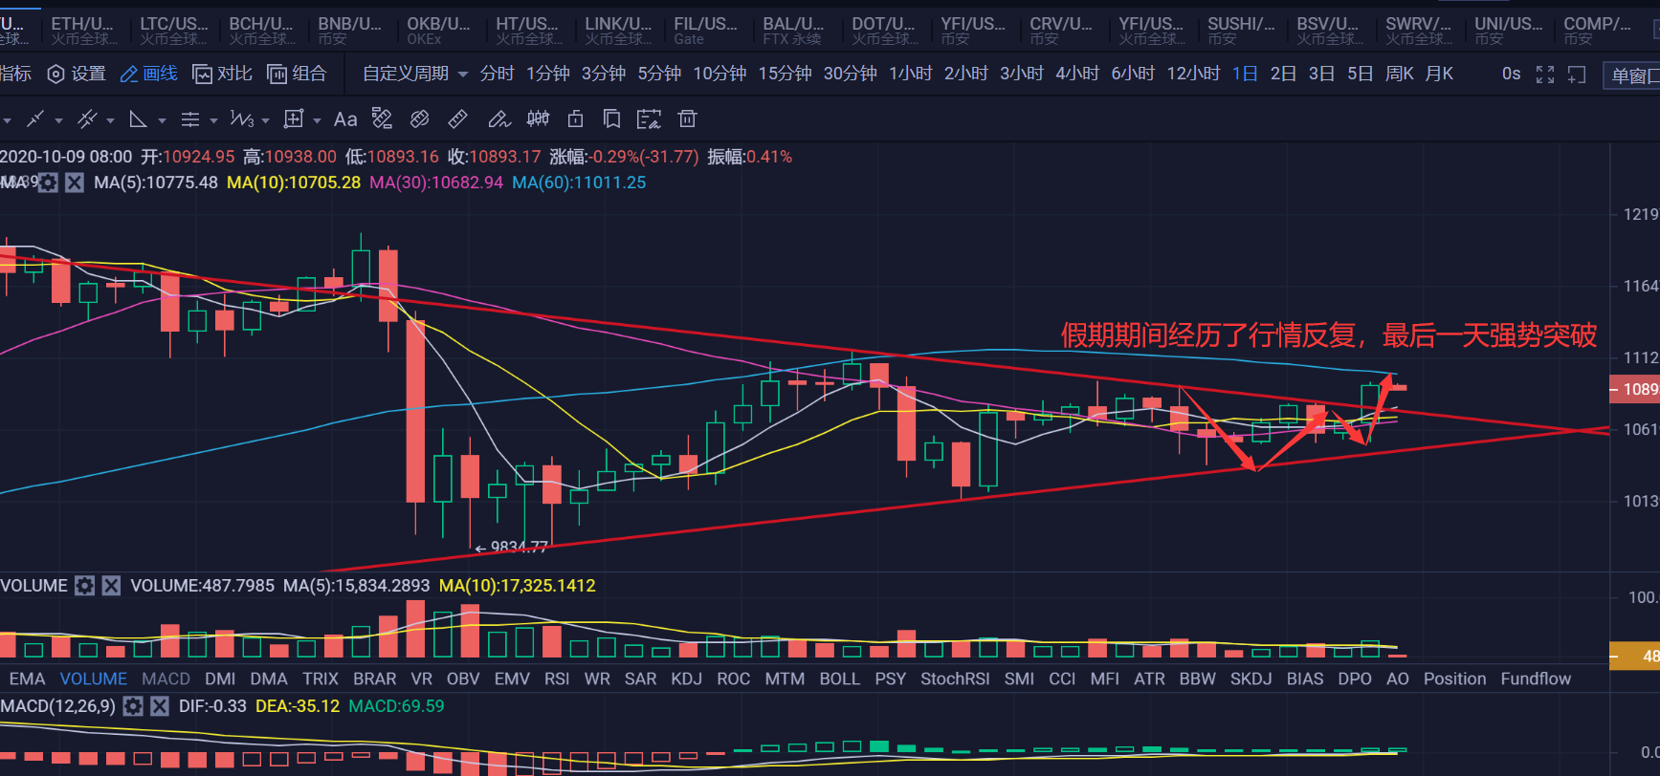Click the edit drawing template icon
The height and width of the screenshot is (776, 1660).
(649, 119)
